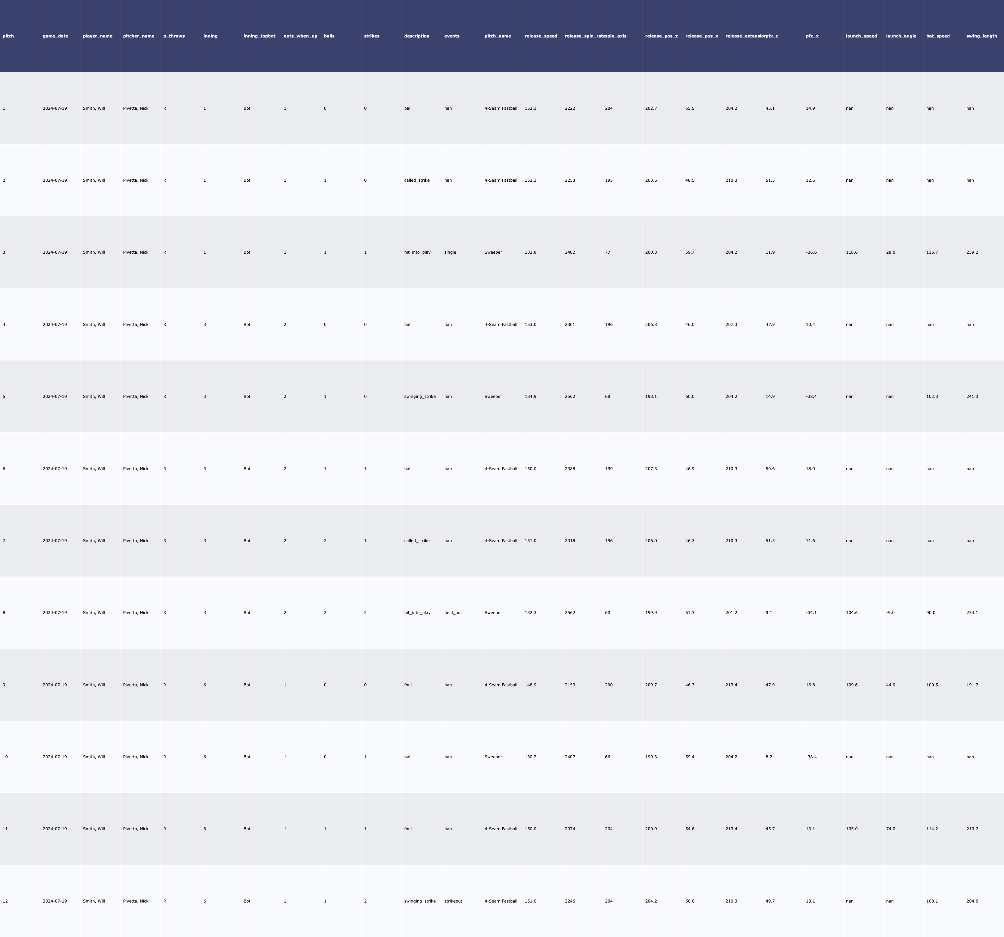Viewport: 1004px width, 937px height.
Task: Click launch angle value -9.0
Action: pos(890,613)
